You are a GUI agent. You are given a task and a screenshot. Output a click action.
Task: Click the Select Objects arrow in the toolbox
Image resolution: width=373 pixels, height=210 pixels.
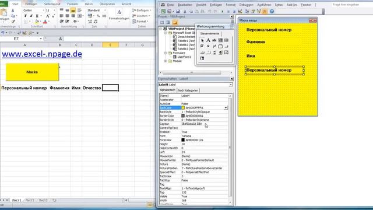202,40
